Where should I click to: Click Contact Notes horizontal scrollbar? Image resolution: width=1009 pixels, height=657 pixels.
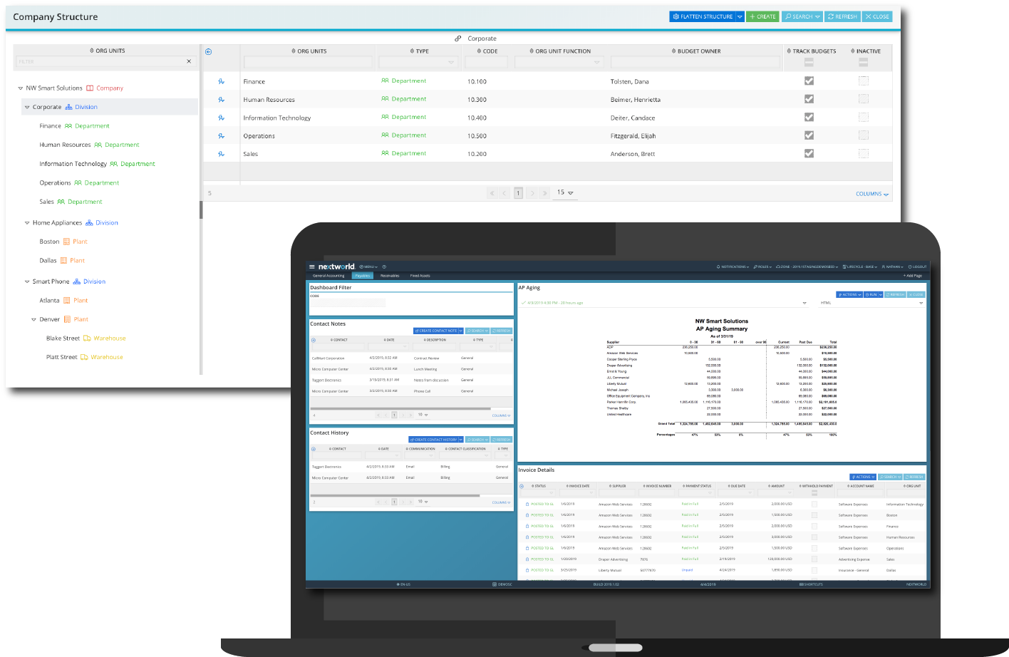400,408
